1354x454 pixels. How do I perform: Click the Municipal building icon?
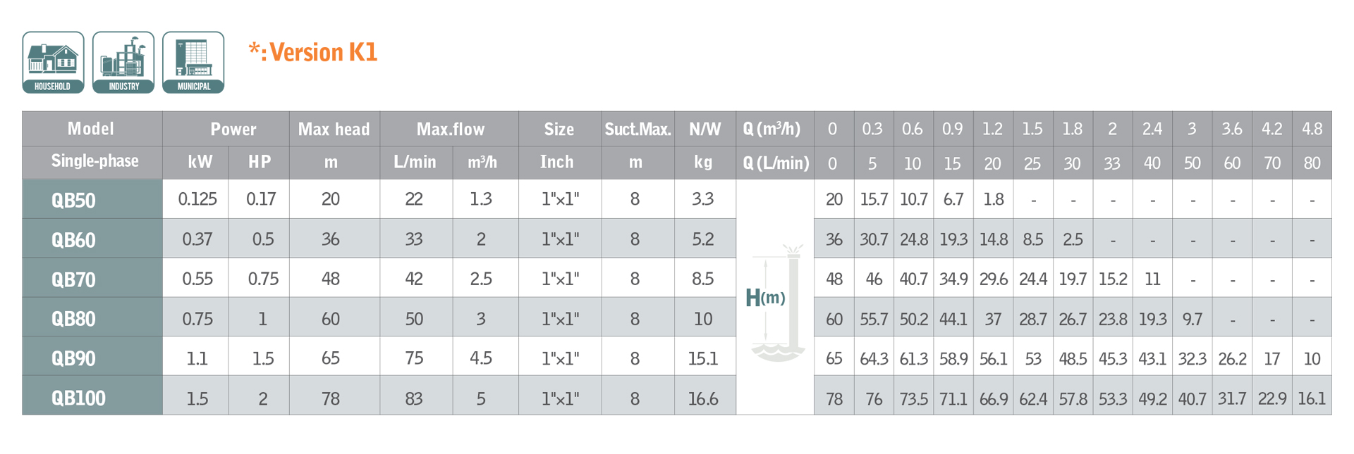[x=193, y=62]
